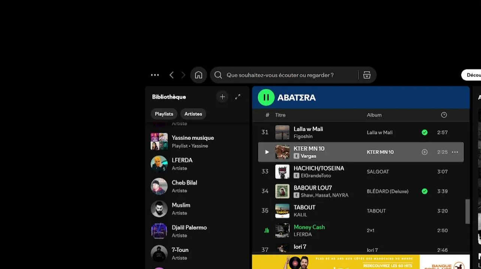This screenshot has width=481, height=269.
Task: Click BABOUR LOU7 cover art
Action: [282, 191]
